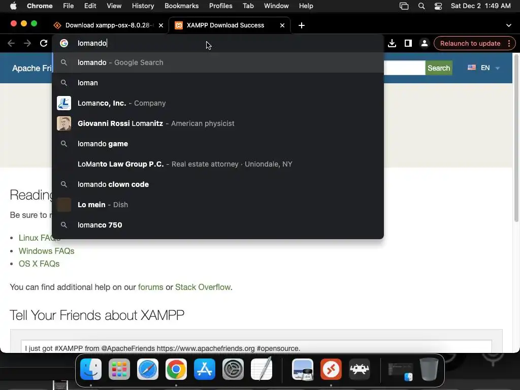520x390 pixels.
Task: Click the site search input field
Action: 405,68
